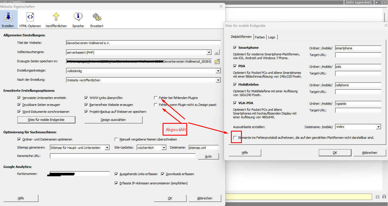The height and width of the screenshot is (206, 388).
Task: Uncheck Barrierefreie Website erzeugen
Action: click(87, 105)
